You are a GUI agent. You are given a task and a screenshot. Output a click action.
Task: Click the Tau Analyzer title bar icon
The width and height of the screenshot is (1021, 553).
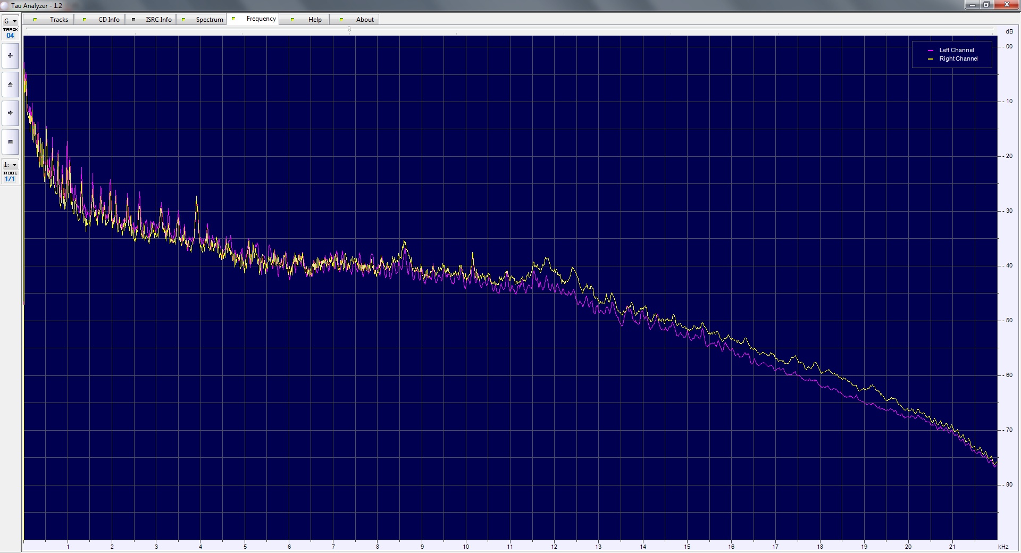coord(4,5)
